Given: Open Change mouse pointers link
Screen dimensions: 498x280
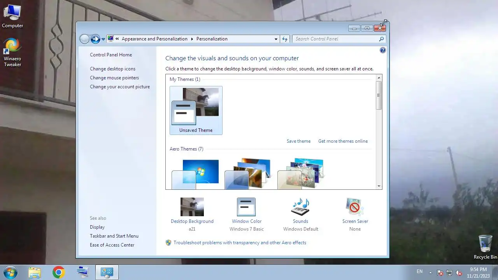Looking at the screenshot, I should click(x=114, y=78).
